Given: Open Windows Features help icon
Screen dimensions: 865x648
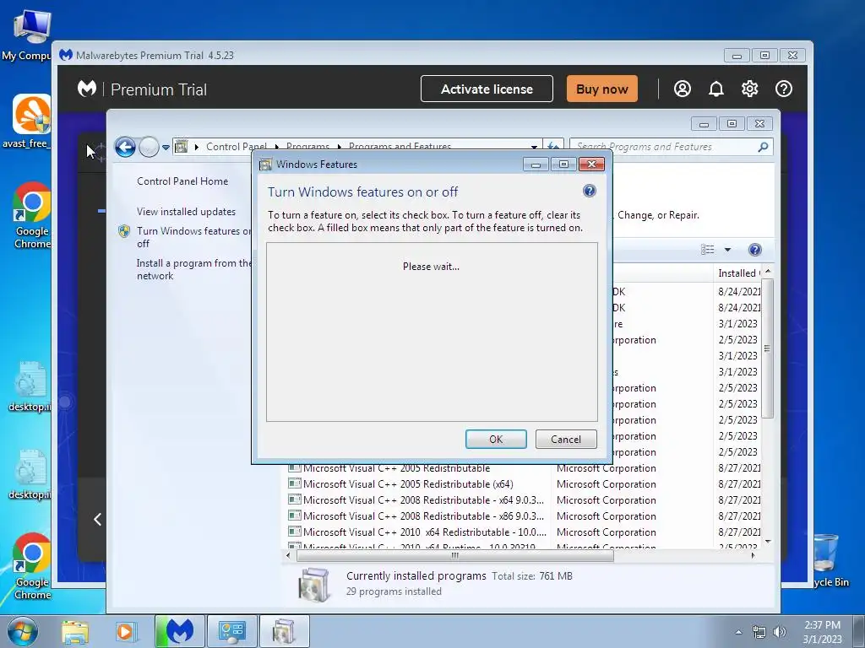Looking at the screenshot, I should [589, 191].
